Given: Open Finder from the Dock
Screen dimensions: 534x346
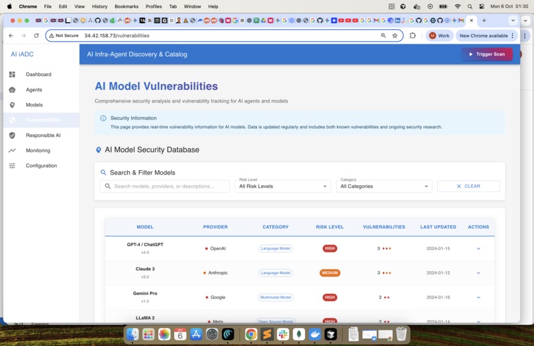Looking at the screenshot, I should (133, 335).
